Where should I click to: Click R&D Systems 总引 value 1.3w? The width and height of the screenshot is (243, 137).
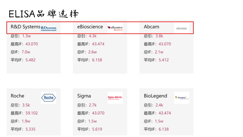[27, 36]
